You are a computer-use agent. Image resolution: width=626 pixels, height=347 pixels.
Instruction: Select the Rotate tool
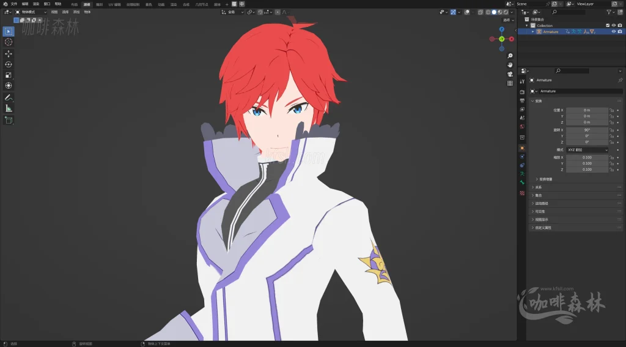[x=9, y=64]
